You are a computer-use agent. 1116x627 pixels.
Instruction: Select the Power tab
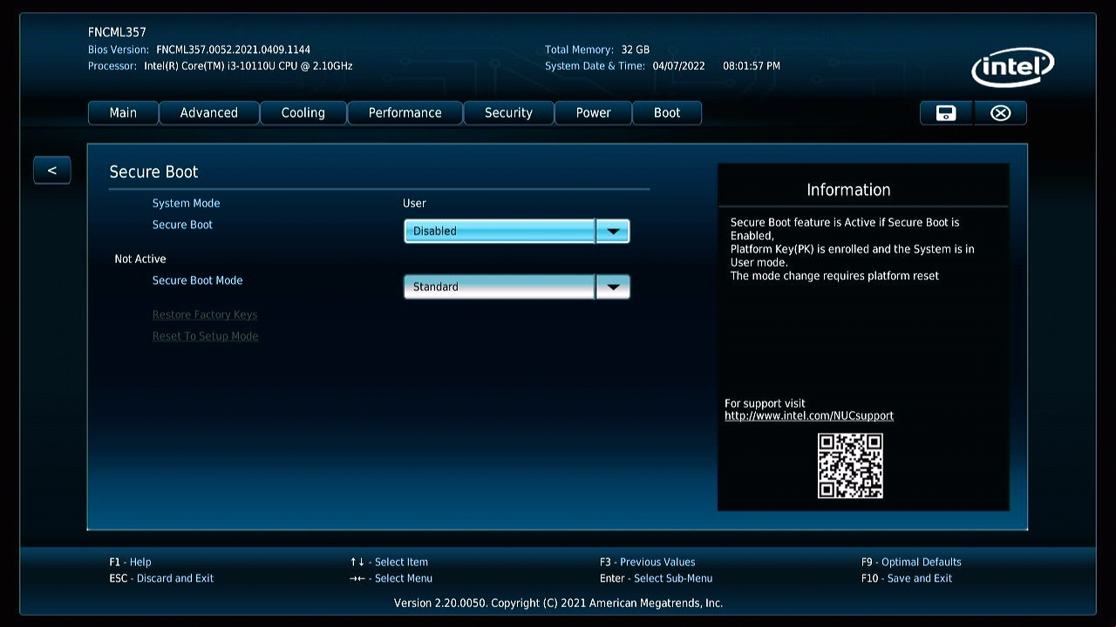point(593,113)
